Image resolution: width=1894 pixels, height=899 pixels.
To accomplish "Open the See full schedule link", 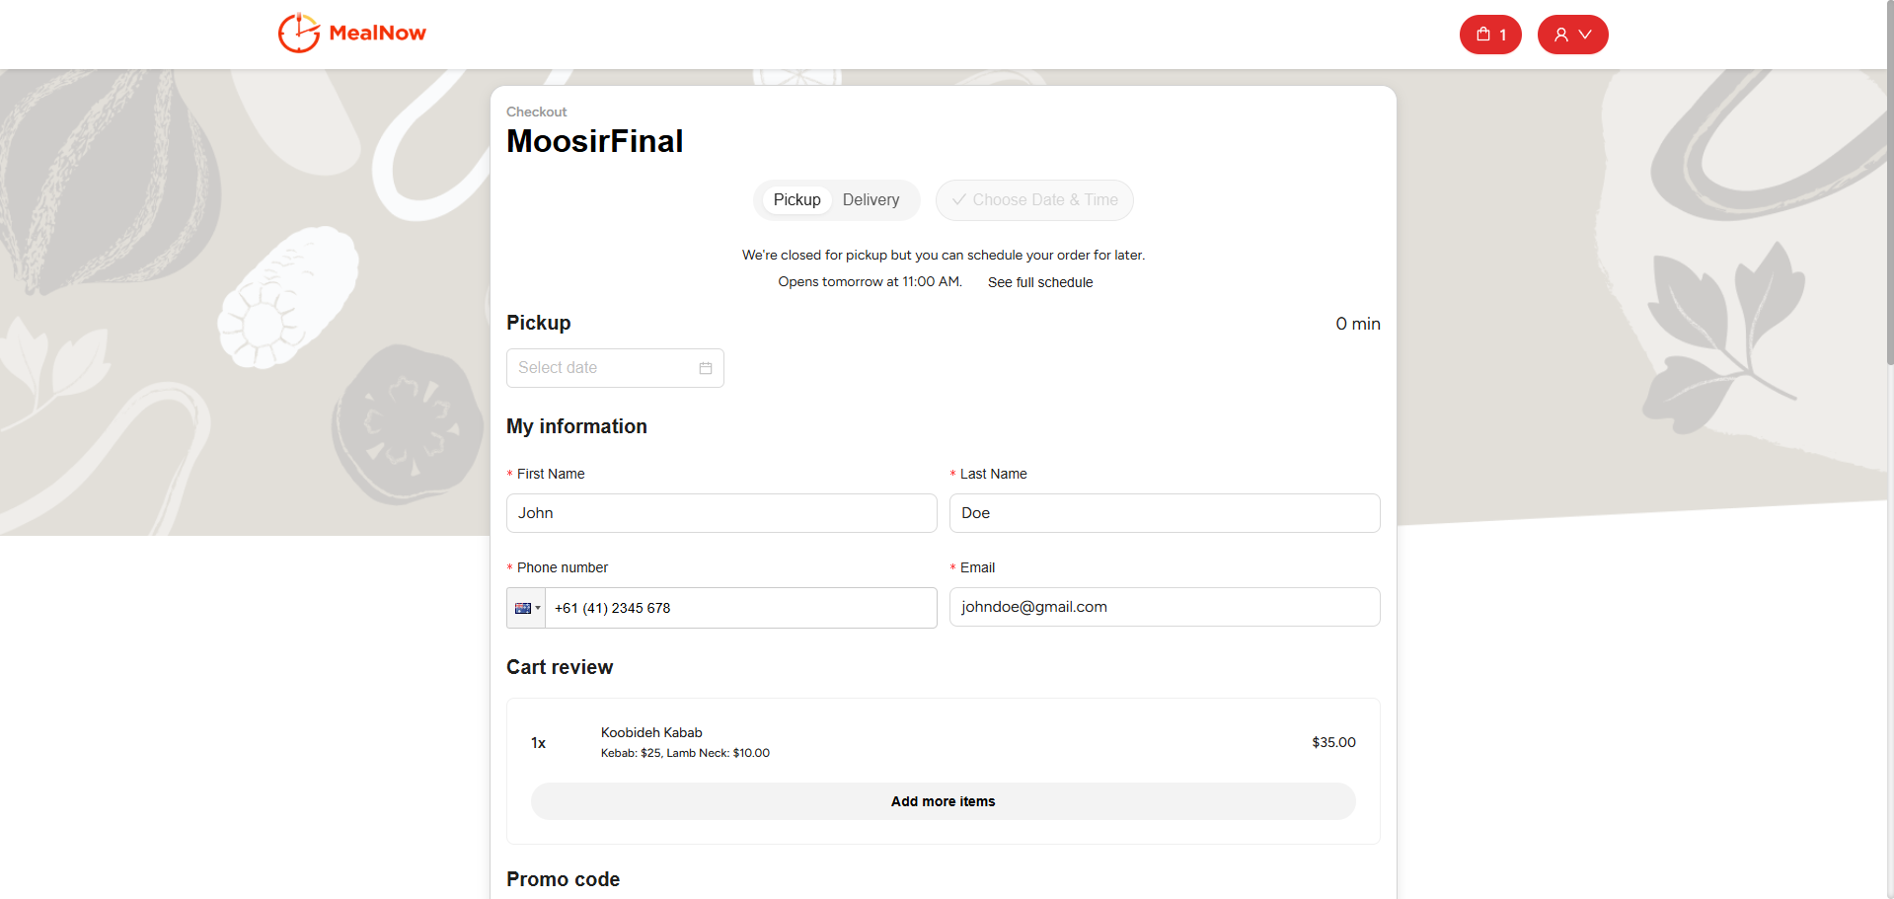I will [x=1039, y=282].
